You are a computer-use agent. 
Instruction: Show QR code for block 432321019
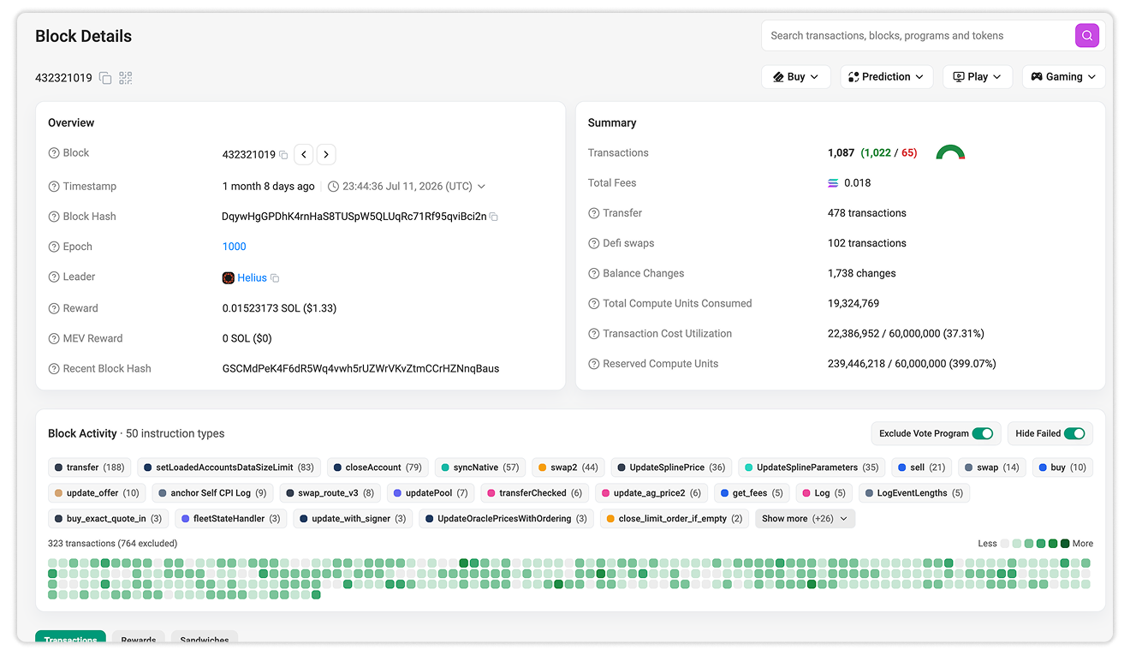pos(126,78)
